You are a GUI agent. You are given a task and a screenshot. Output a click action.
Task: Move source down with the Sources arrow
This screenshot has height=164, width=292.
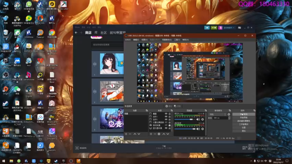[x=168, y=134]
